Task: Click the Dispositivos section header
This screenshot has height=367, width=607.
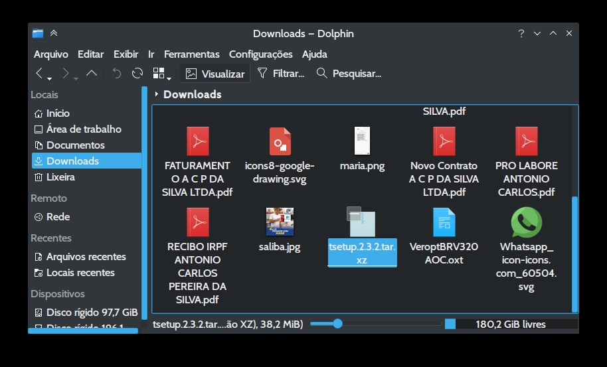Action: click(x=58, y=294)
